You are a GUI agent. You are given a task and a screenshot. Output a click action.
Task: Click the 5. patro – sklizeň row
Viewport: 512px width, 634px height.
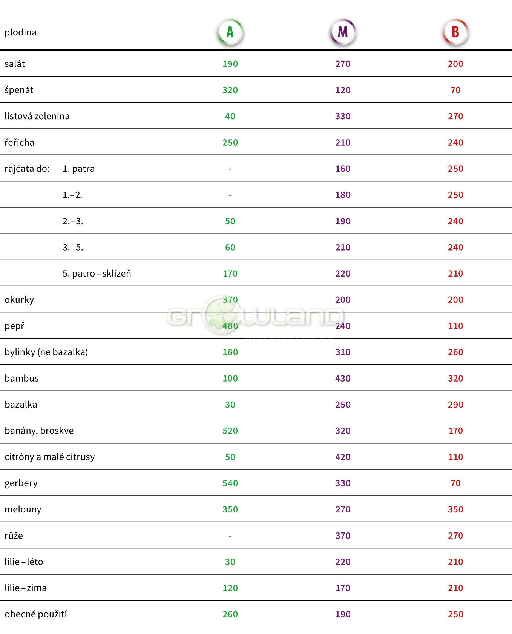(x=97, y=274)
